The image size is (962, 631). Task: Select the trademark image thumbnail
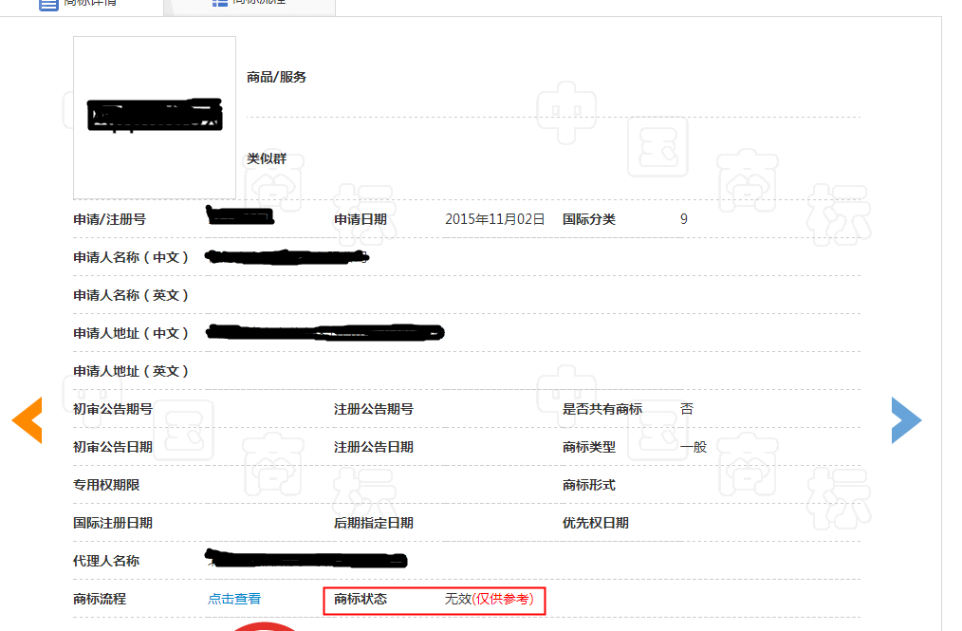point(154,117)
